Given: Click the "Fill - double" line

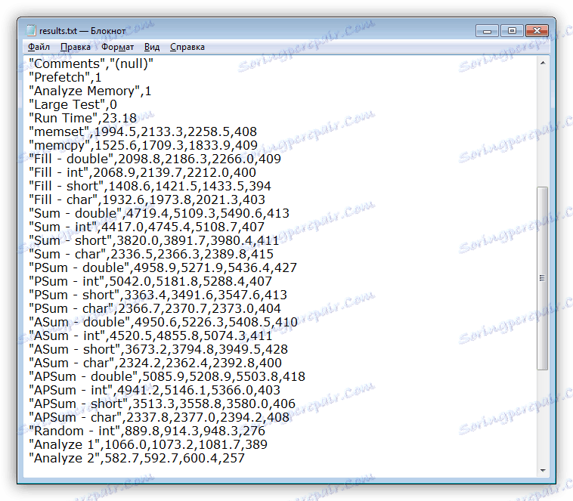Looking at the screenshot, I should pyautogui.click(x=155, y=159).
